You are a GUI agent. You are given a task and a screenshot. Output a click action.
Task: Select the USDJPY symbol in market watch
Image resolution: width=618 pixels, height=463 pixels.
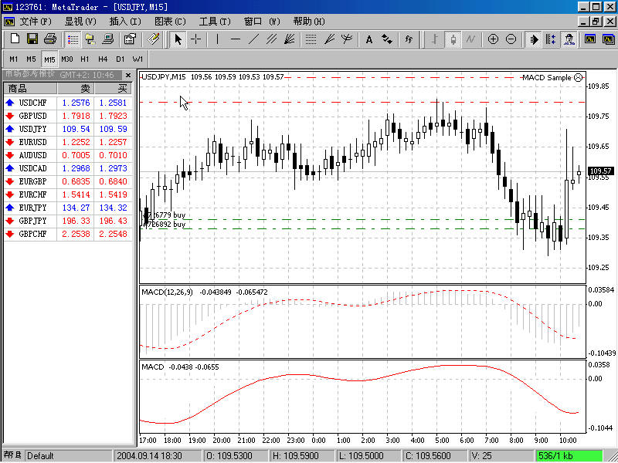pos(32,129)
